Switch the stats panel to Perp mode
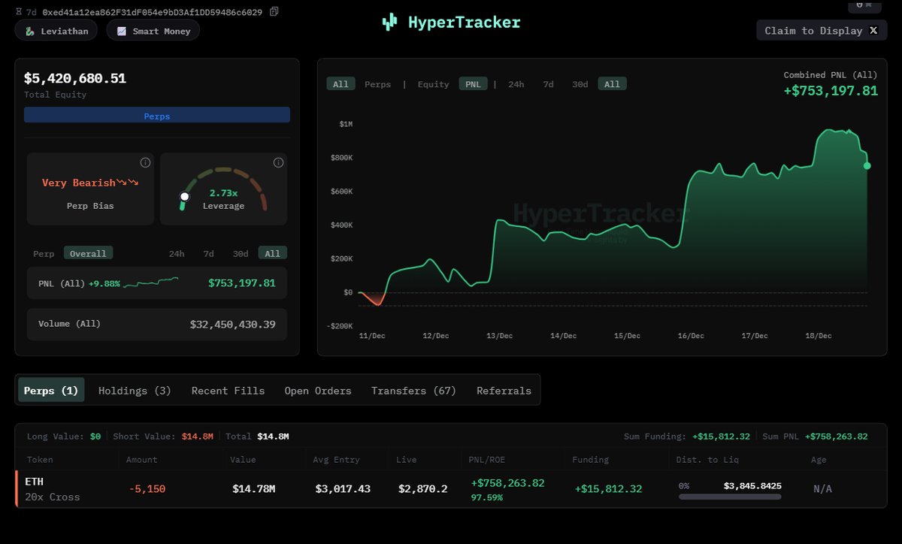This screenshot has width=902, height=544. click(x=44, y=254)
